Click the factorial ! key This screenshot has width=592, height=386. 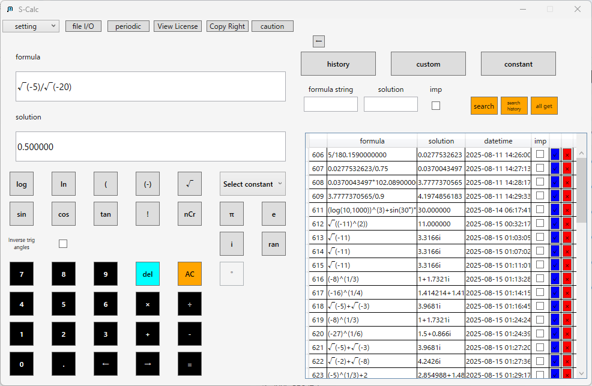(x=148, y=214)
